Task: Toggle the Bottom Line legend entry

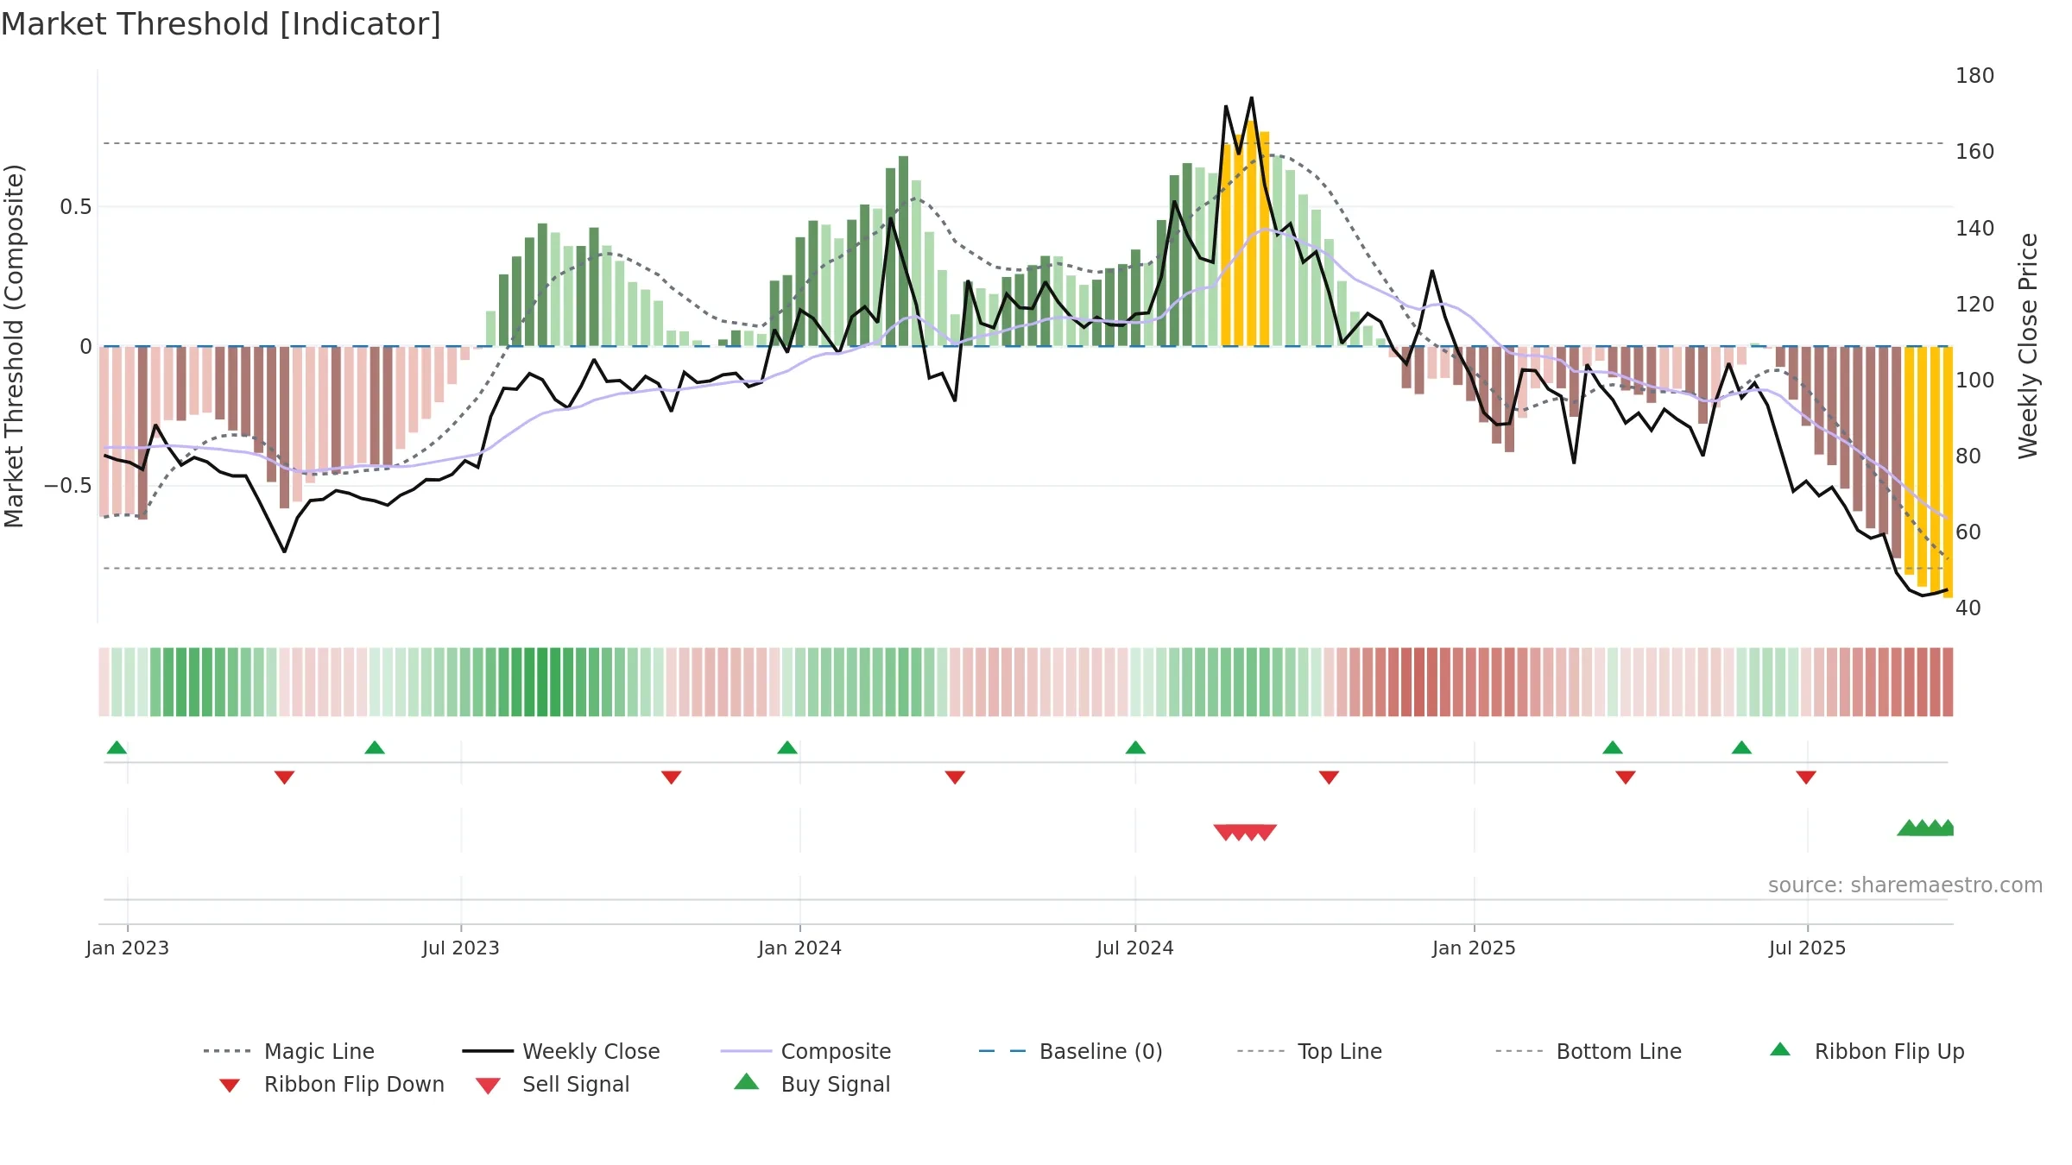Action: [1589, 1051]
